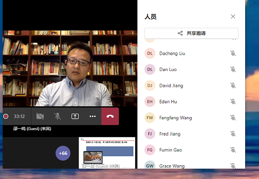This screenshot has height=179, width=259.
Task: Unmute the microphone in call toolbar
Action: (57, 116)
